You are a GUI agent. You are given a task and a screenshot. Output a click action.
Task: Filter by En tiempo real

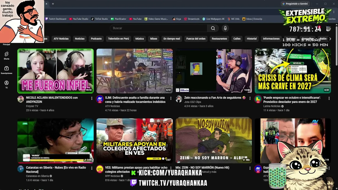point(172,39)
